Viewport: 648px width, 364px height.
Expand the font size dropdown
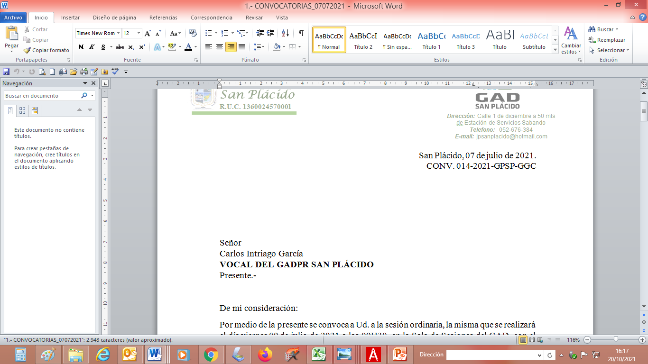point(139,33)
